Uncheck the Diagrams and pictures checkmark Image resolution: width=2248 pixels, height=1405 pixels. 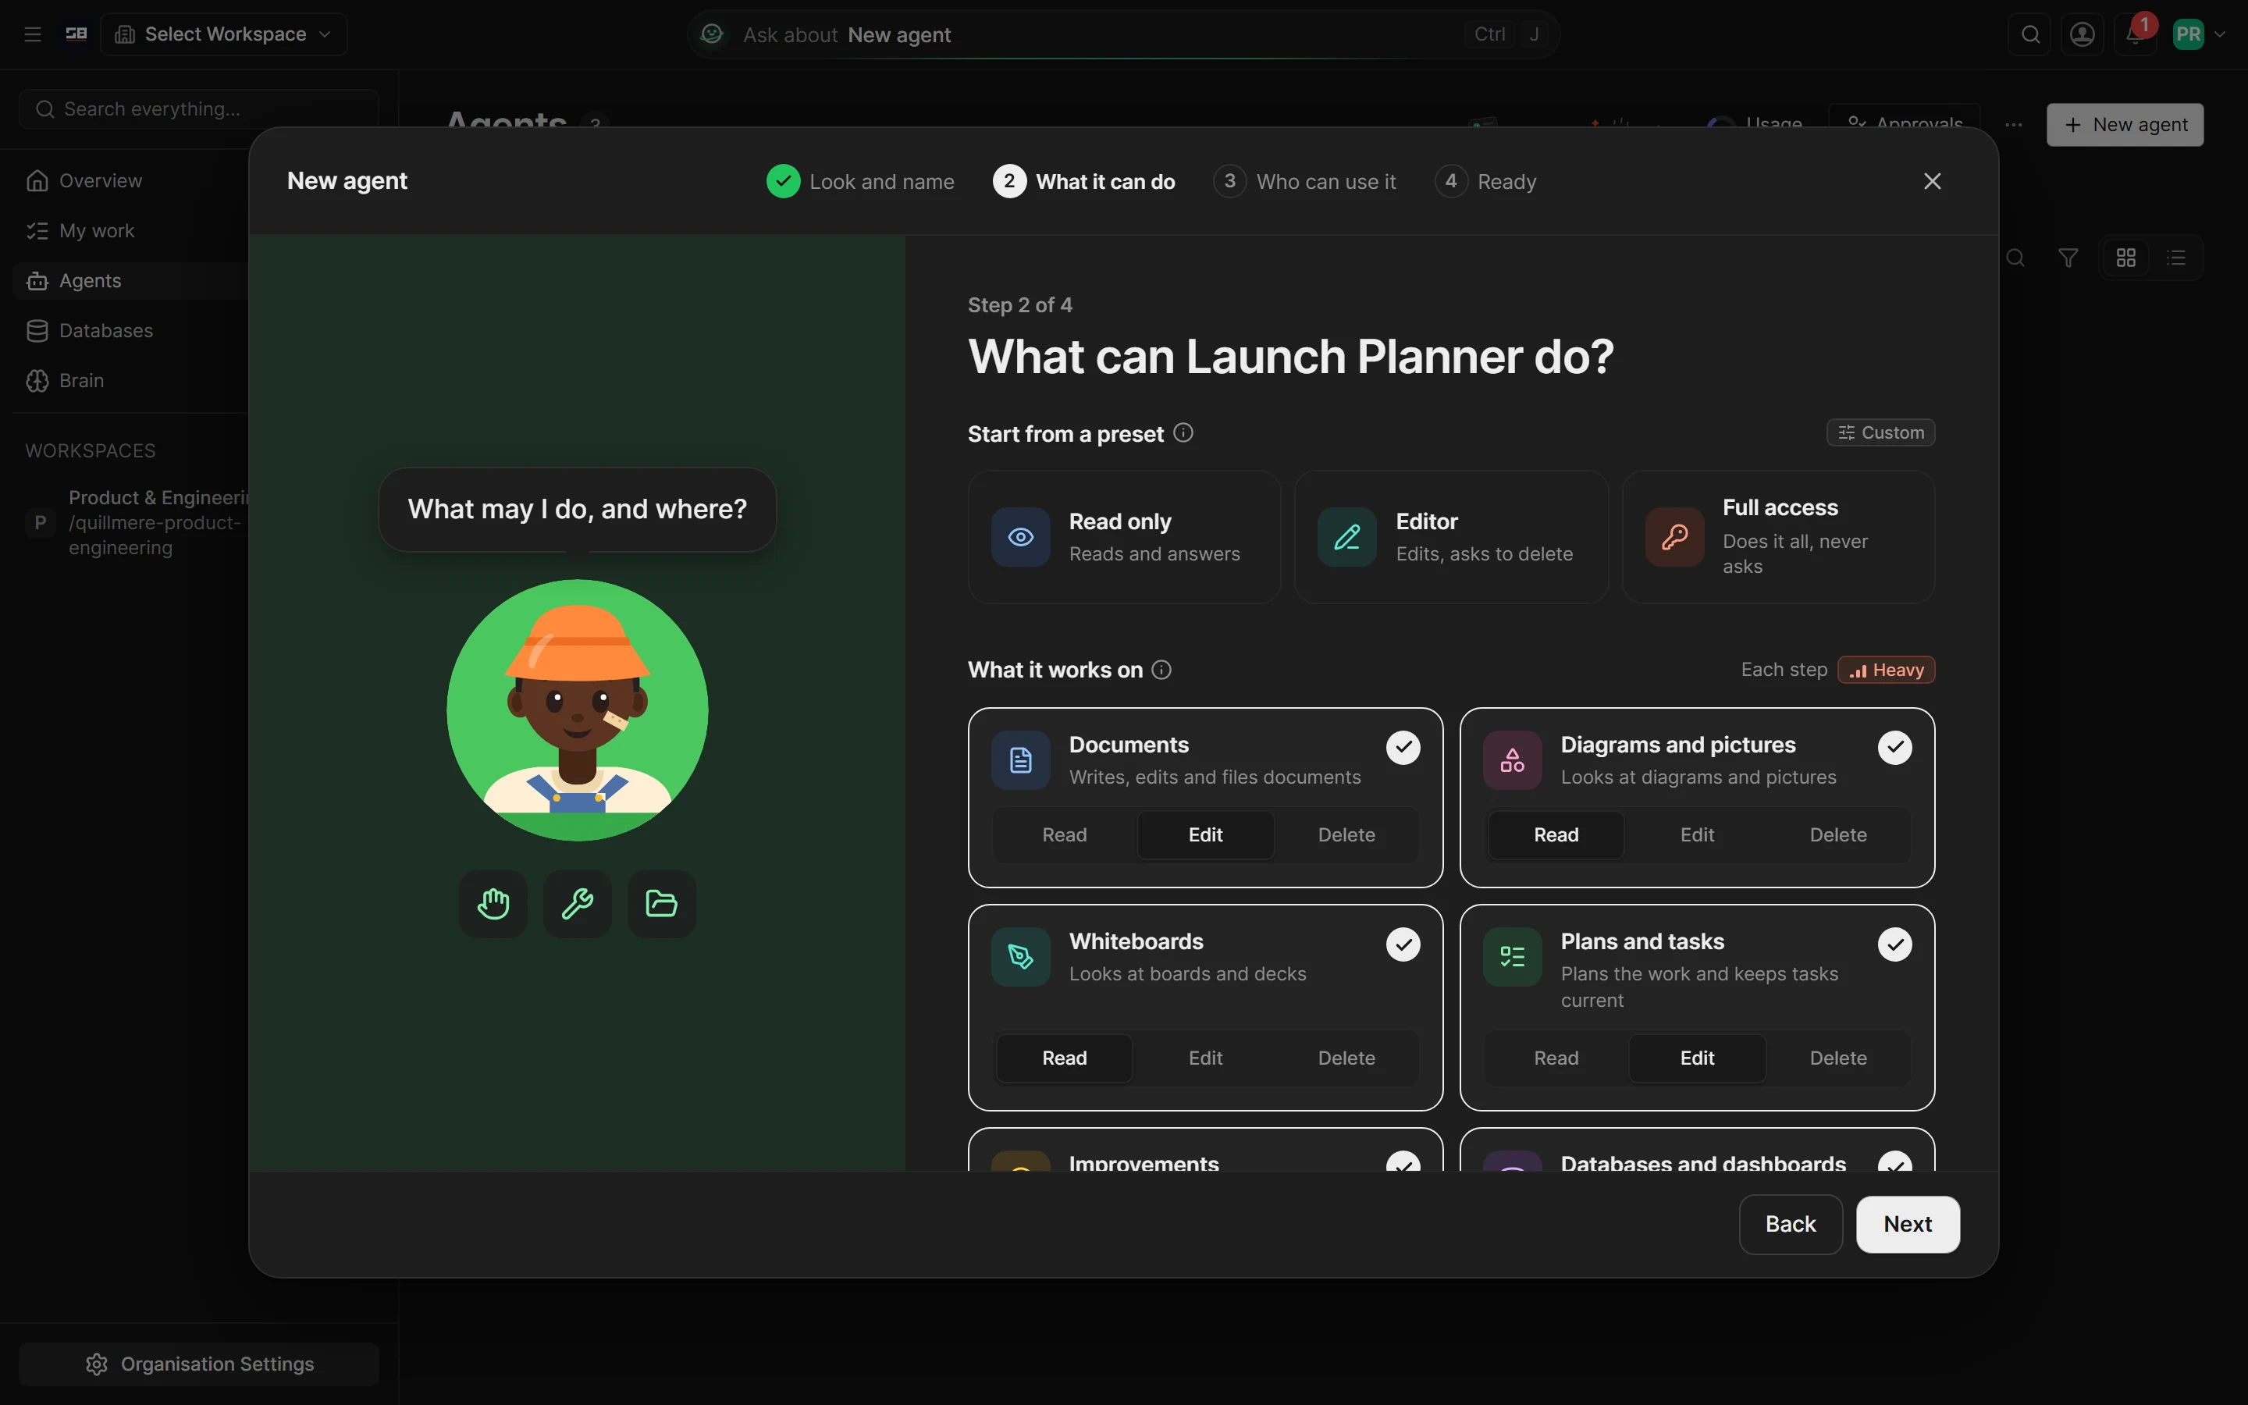tap(1894, 747)
